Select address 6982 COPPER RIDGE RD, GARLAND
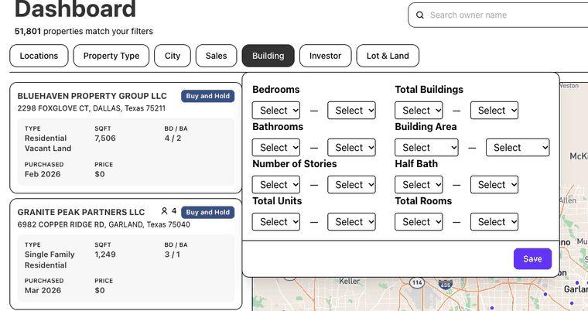Viewport: 588px width, 311px height. click(104, 224)
